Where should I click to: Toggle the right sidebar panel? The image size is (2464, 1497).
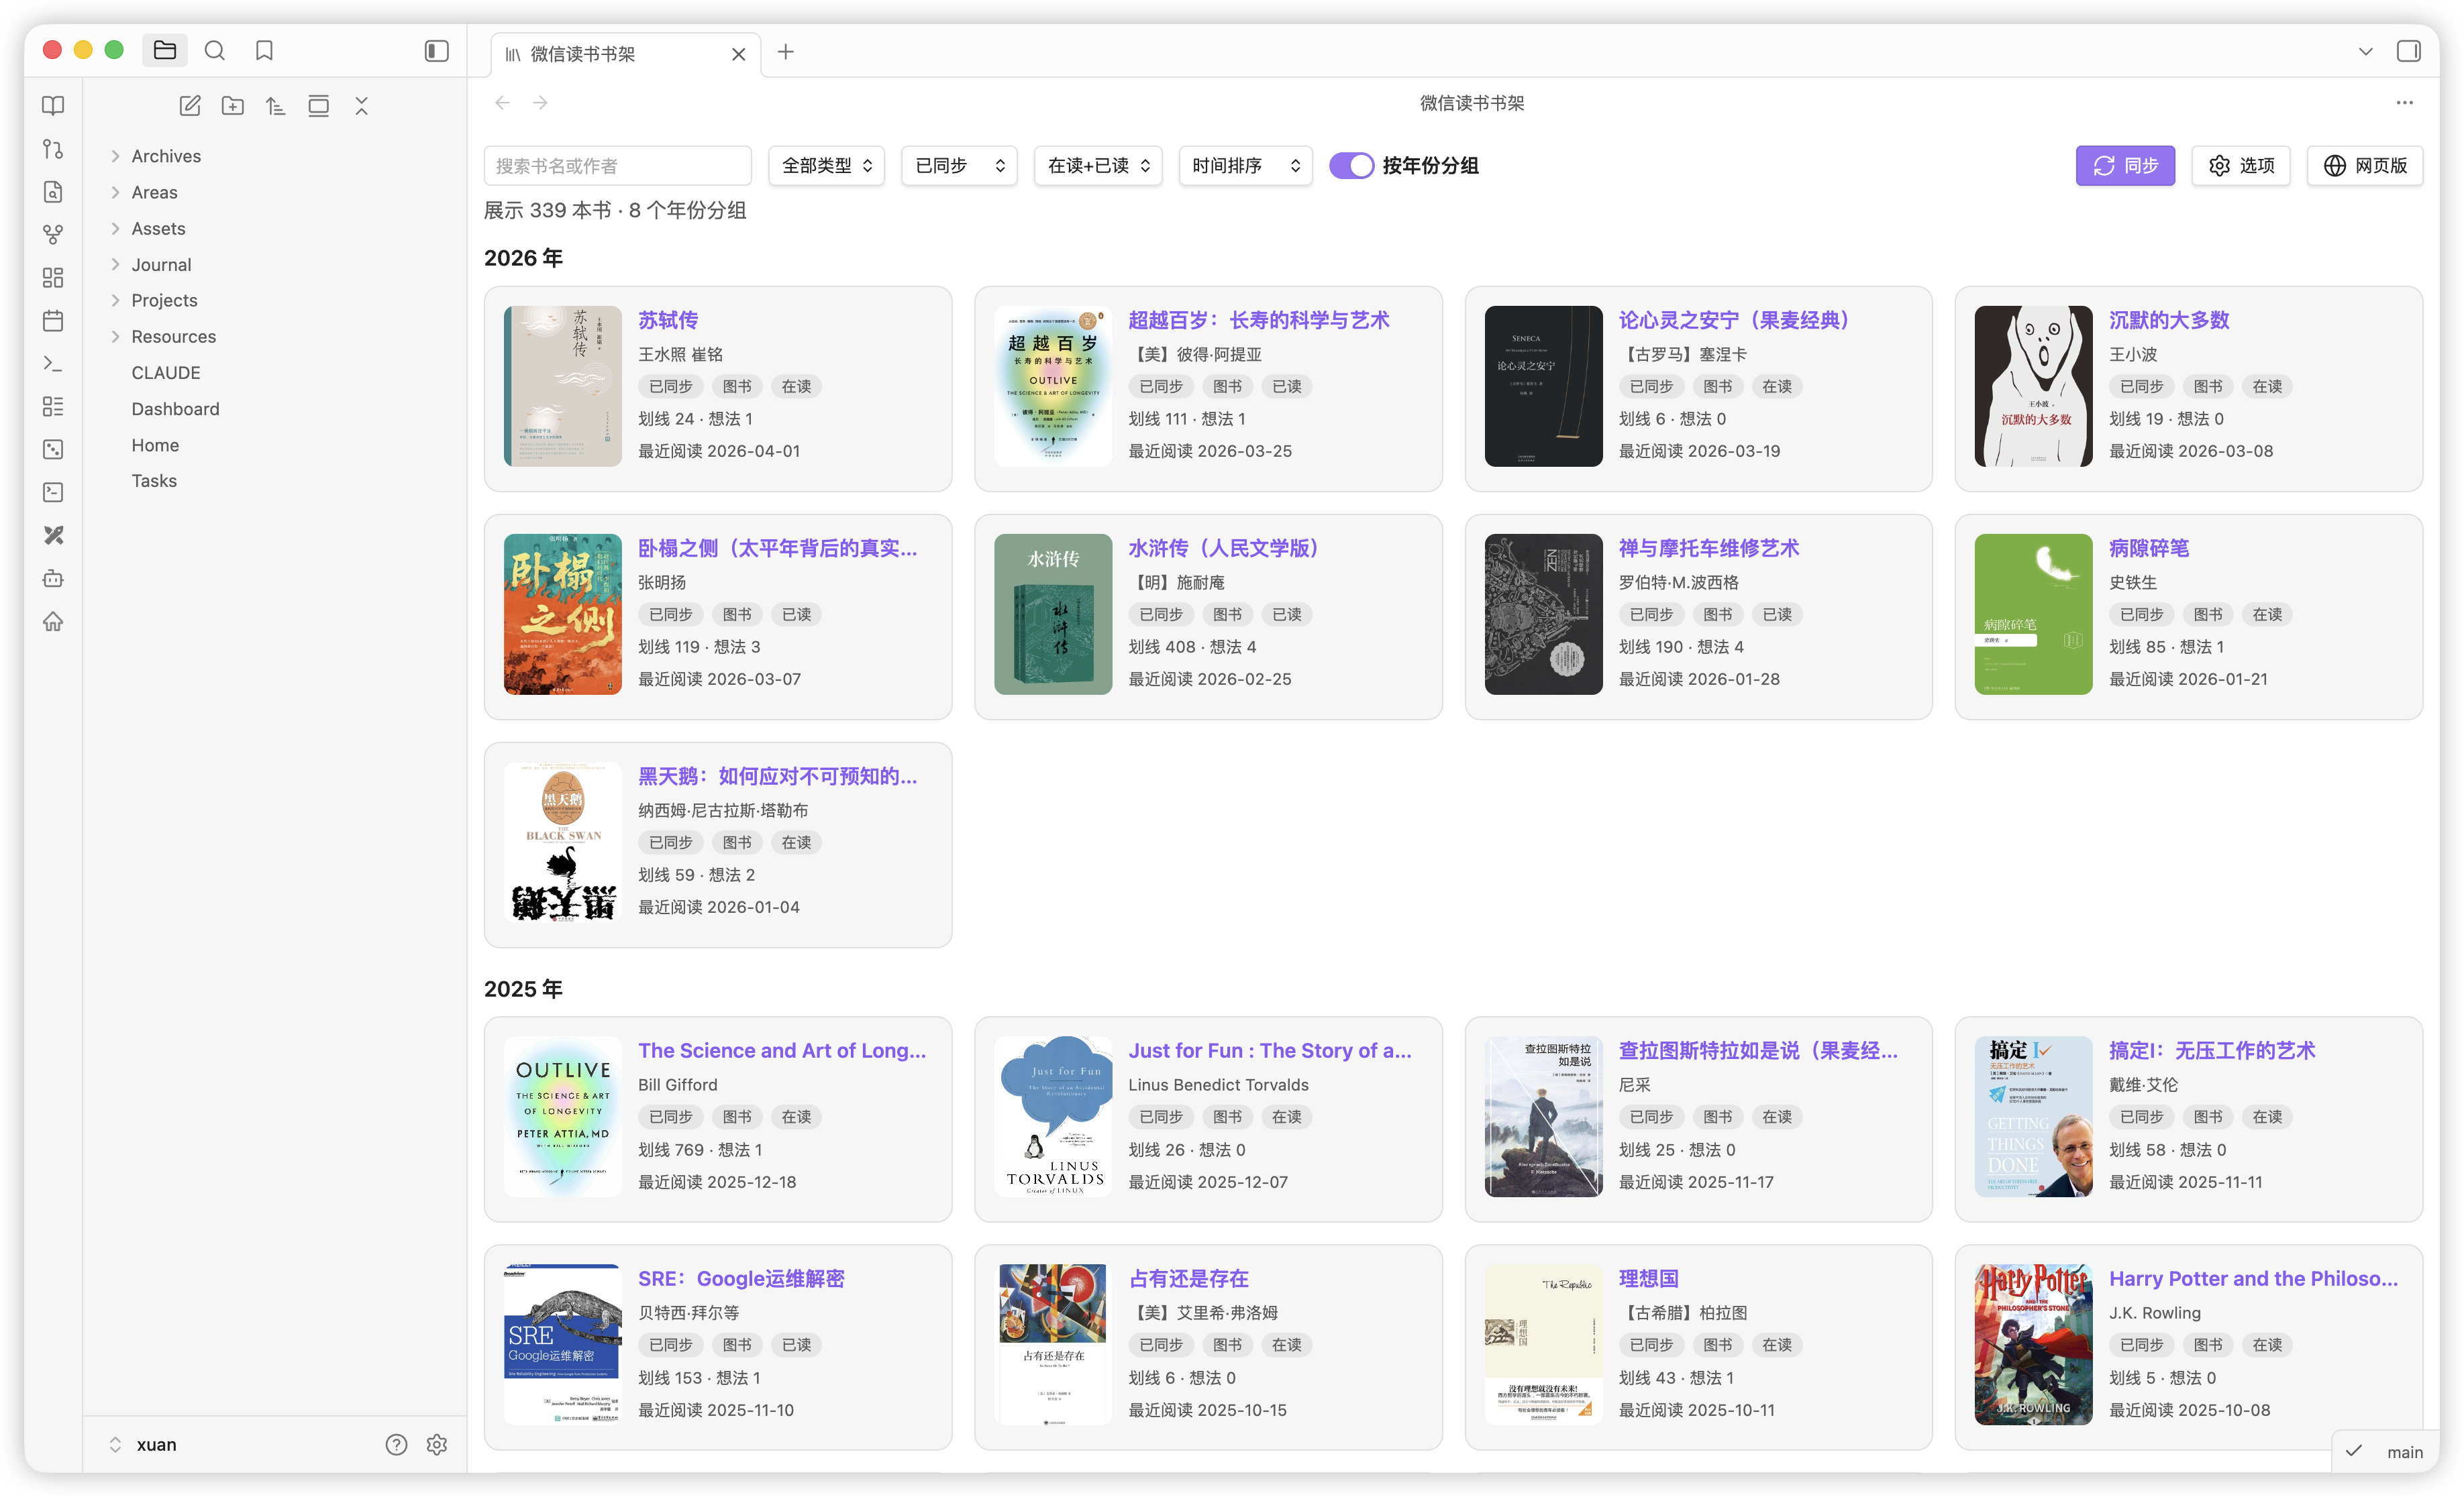tap(2408, 51)
